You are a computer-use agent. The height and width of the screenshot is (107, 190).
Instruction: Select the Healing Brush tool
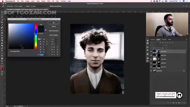click(2, 27)
